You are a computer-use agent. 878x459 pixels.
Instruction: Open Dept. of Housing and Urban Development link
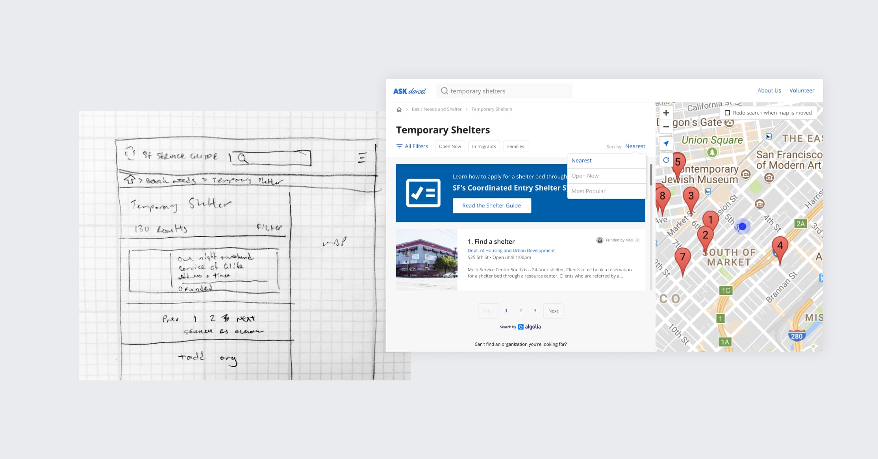coord(511,250)
